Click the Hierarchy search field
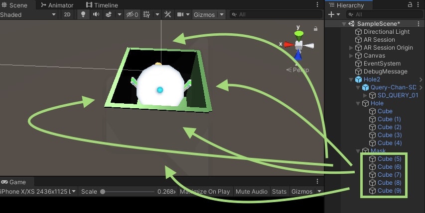Screen dimensions: 425x213 pyautogui.click(x=385, y=14)
